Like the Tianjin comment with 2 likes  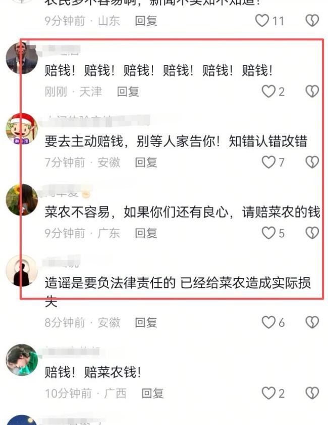268,91
